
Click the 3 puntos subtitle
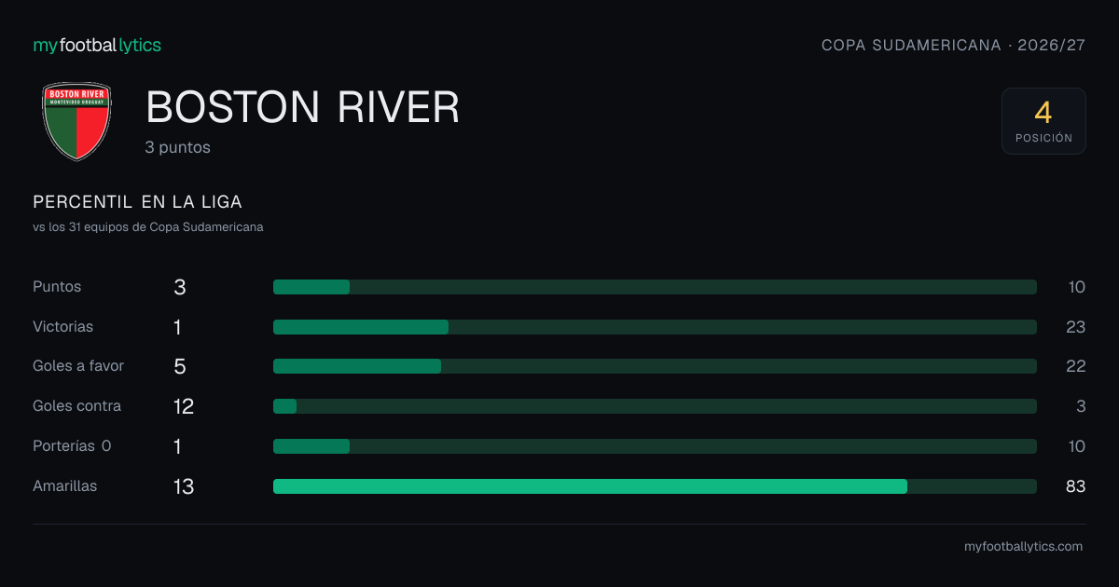point(178,147)
